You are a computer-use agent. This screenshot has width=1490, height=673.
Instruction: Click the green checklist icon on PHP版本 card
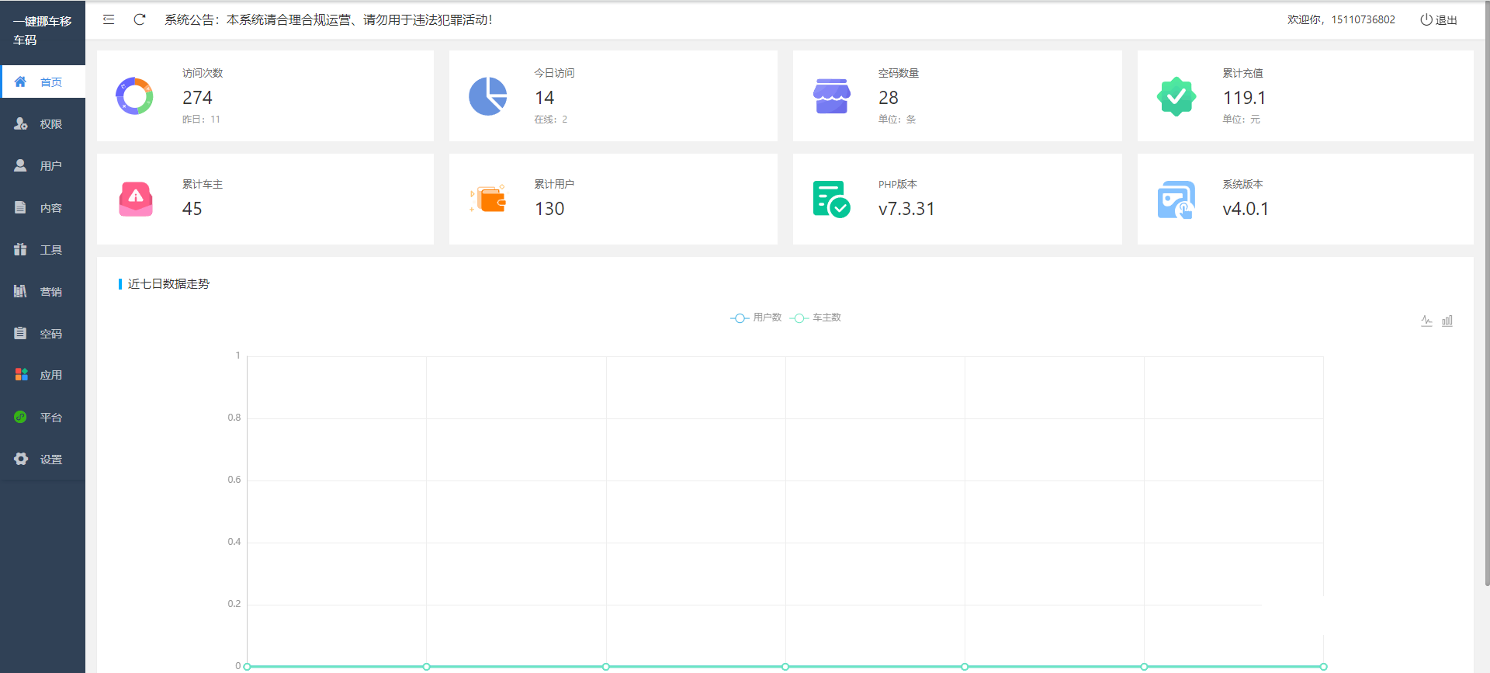[x=831, y=199]
